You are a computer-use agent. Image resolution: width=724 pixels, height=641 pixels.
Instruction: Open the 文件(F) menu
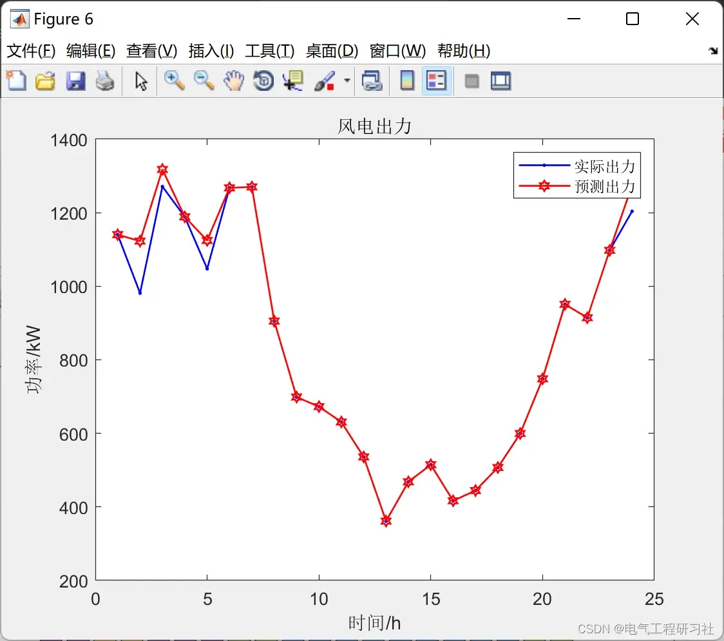31,51
